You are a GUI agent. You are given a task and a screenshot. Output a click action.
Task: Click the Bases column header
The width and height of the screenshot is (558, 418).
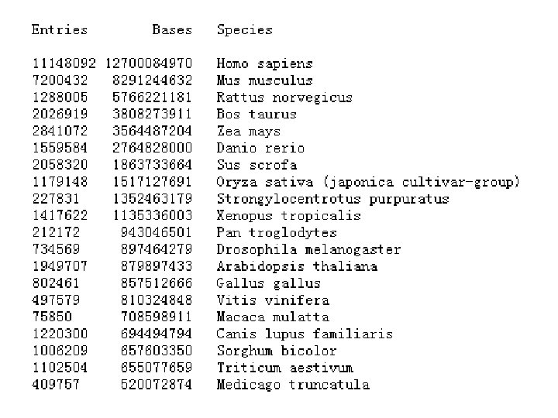coord(171,30)
